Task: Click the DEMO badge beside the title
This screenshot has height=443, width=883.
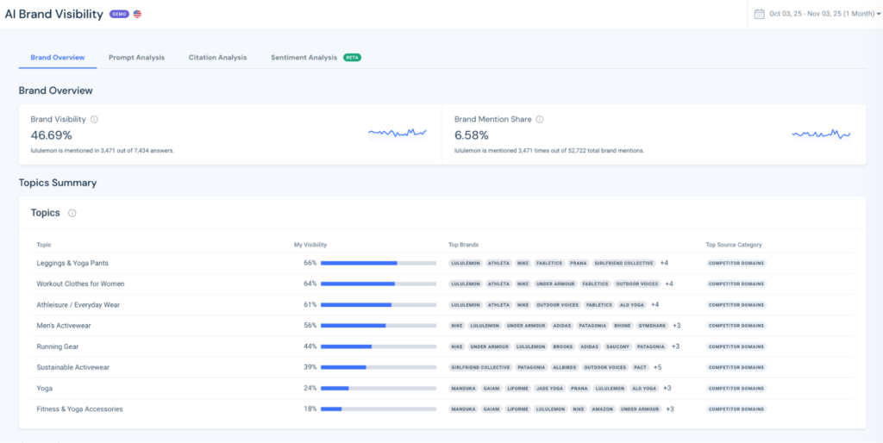Action: pyautogui.click(x=119, y=15)
